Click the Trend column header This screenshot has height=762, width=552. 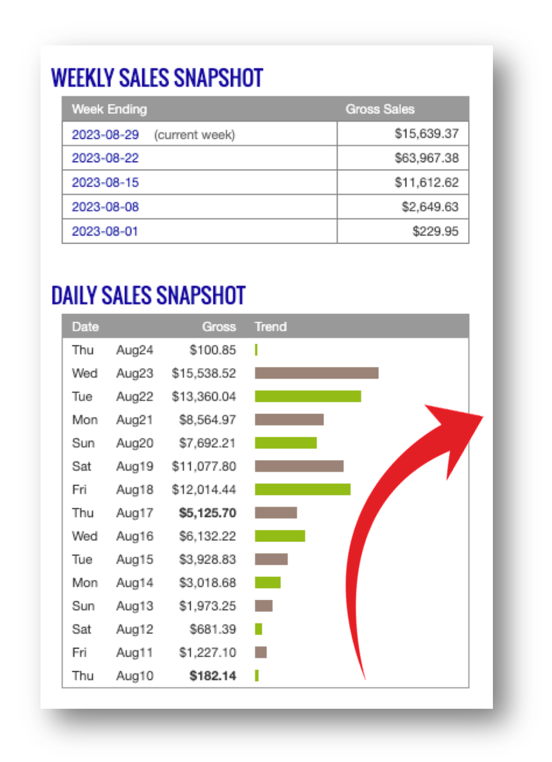pos(271,327)
